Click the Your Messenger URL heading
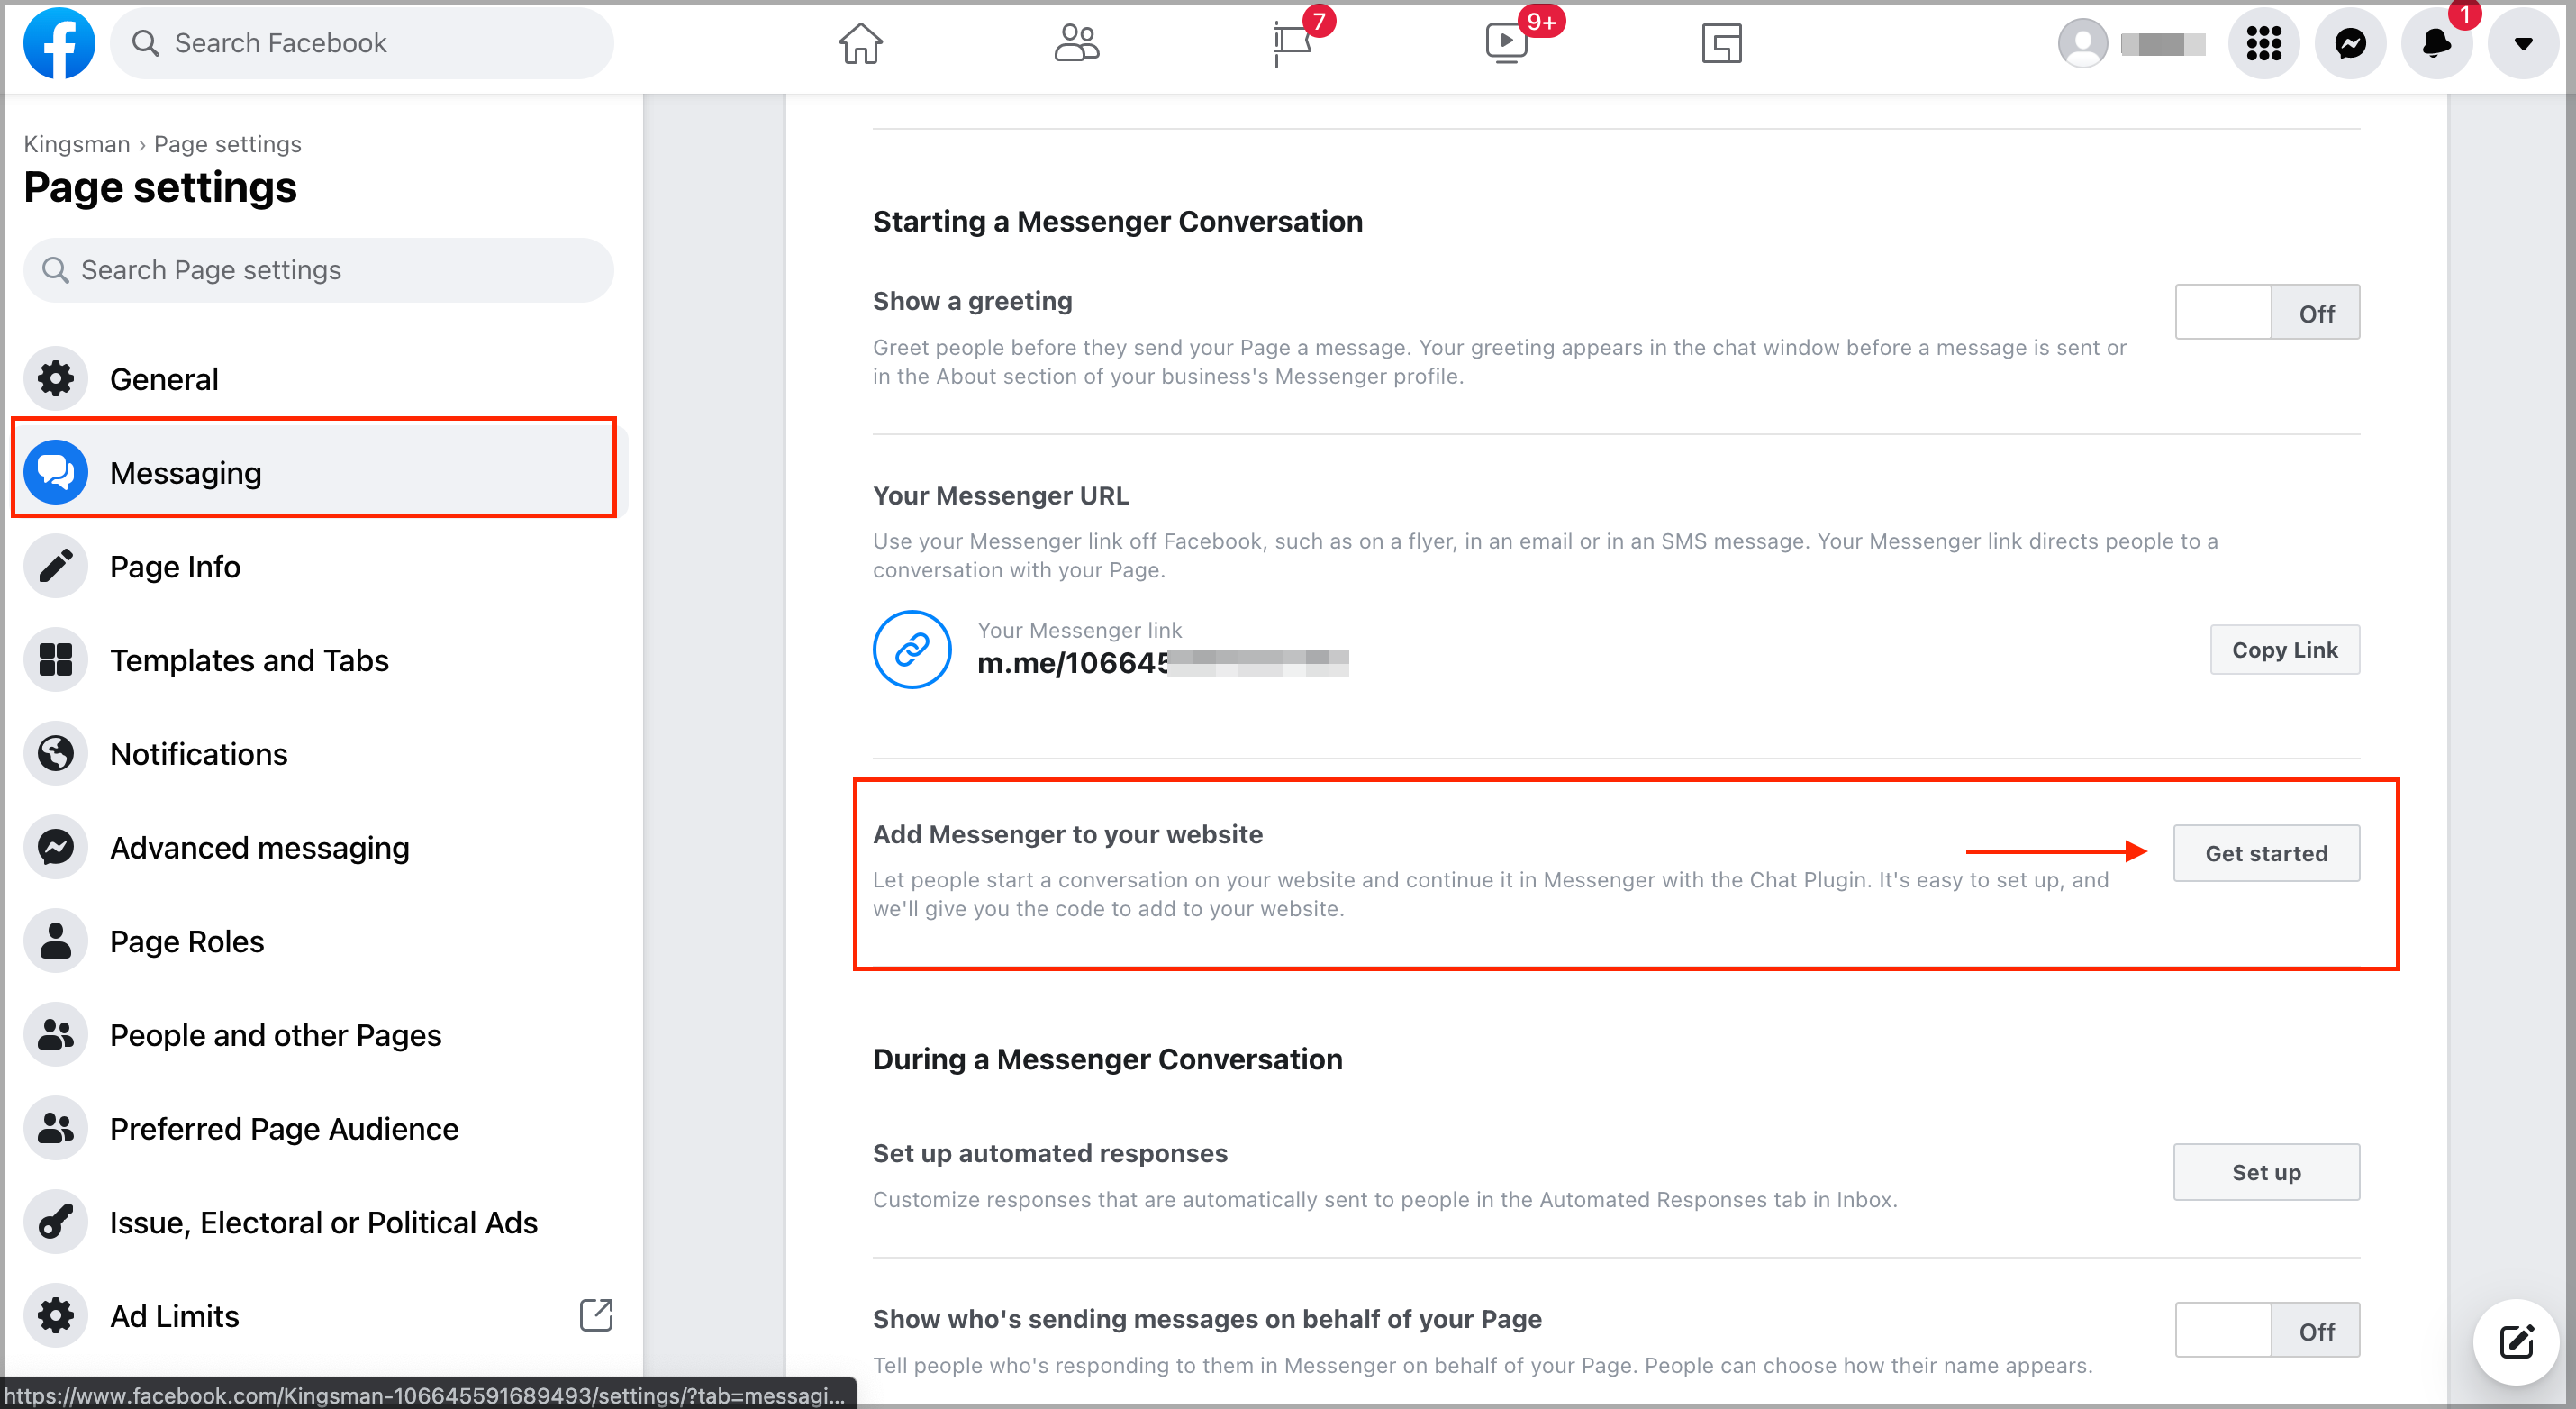The height and width of the screenshot is (1409, 2576). point(1001,496)
